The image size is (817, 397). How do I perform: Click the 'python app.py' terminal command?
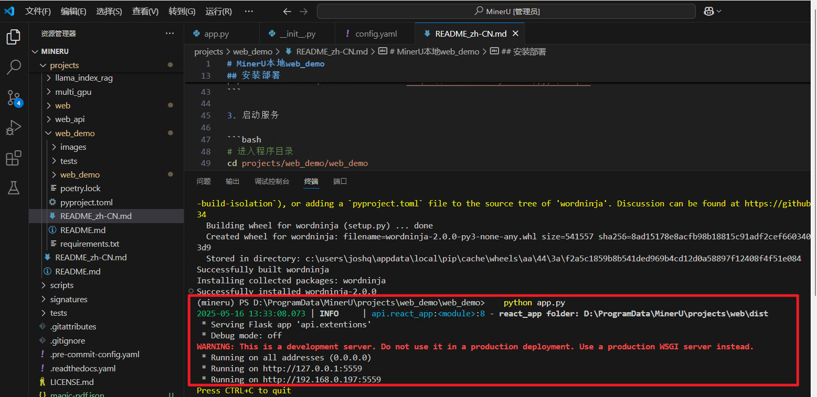534,303
